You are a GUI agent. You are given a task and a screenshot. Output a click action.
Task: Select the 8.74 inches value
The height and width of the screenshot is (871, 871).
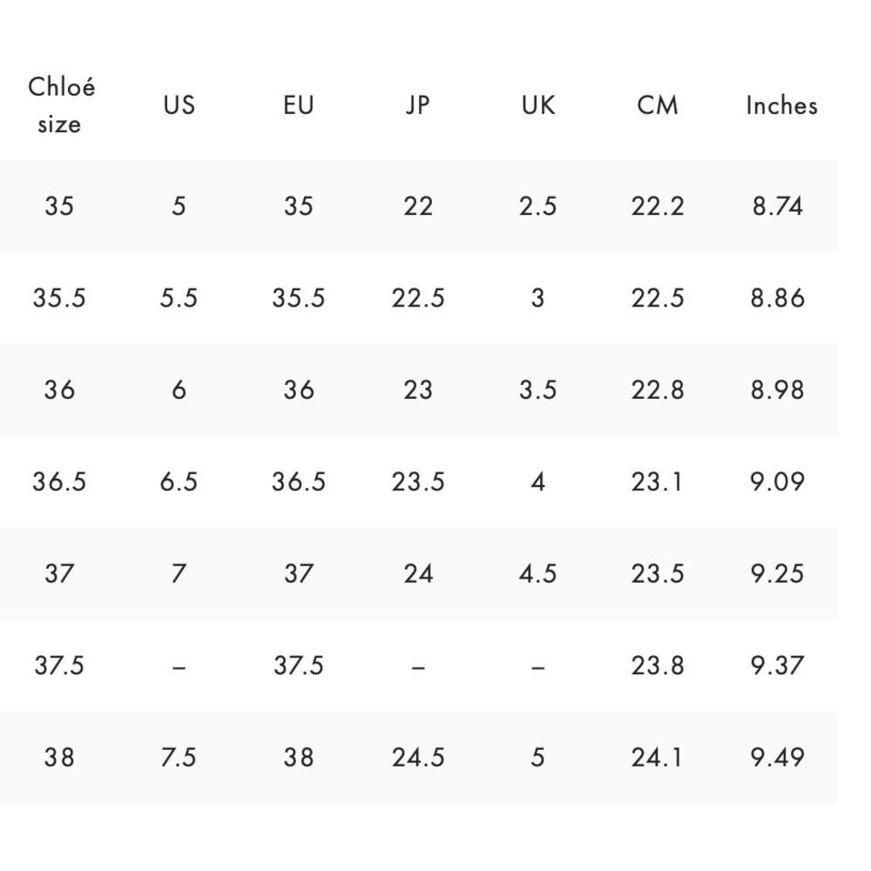click(x=777, y=206)
